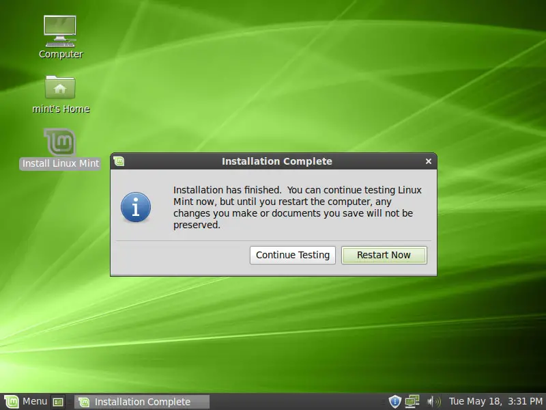The width and height of the screenshot is (546, 410).
Task: Click the volume speaker tray icon
Action: click(x=434, y=402)
